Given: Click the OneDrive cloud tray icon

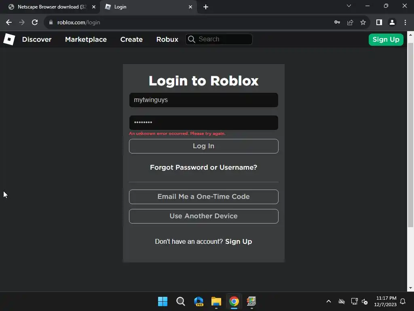Looking at the screenshot, I should pyautogui.click(x=342, y=301).
